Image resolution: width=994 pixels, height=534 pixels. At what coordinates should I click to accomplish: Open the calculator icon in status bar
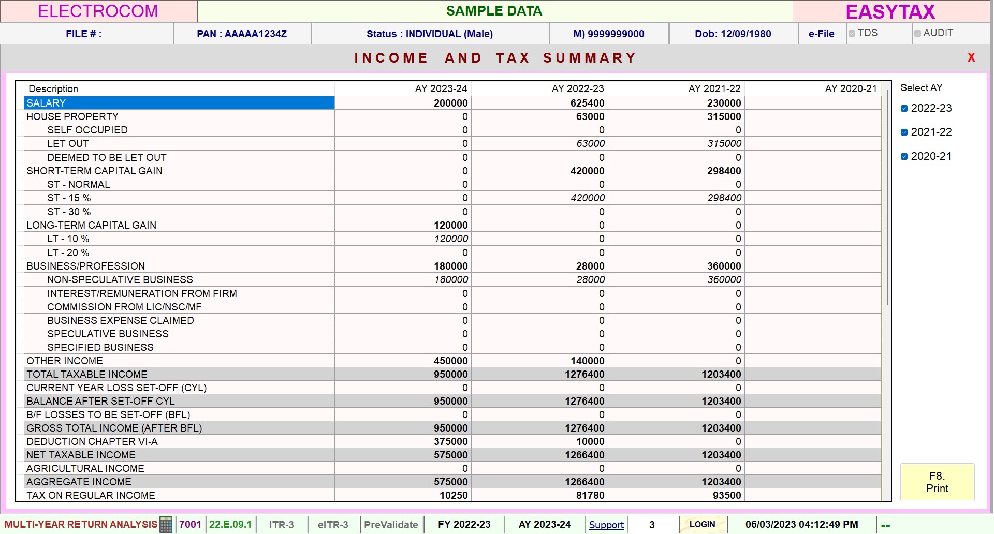(x=166, y=524)
